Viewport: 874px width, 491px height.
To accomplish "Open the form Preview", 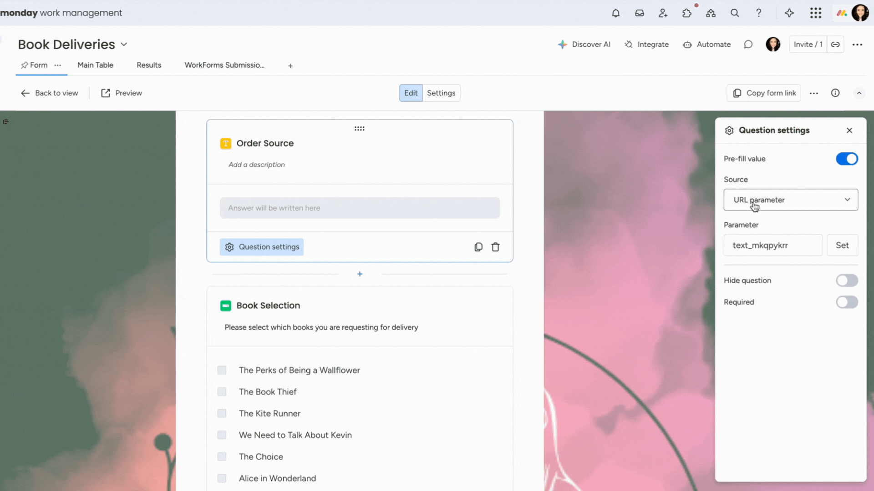I will pos(122,93).
